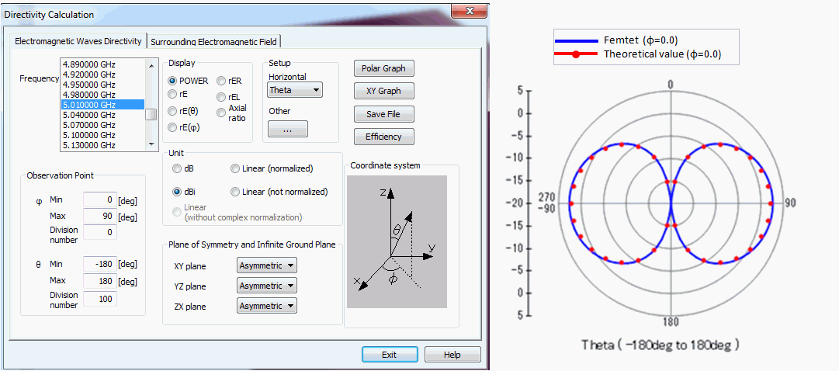Select the Electromagnetic Waves Directivity tab
Image resolution: width=839 pixels, height=371 pixels.
[x=78, y=41]
